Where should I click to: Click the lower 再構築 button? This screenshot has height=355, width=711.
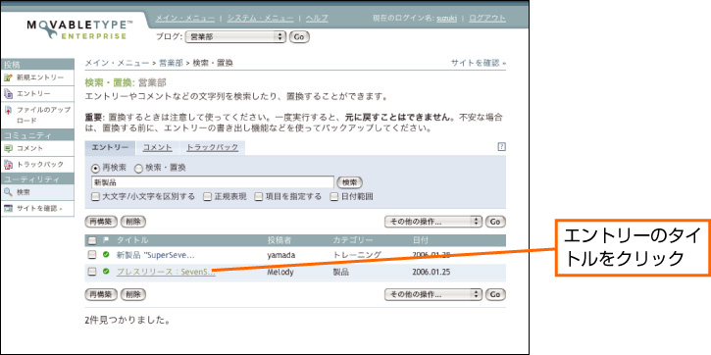click(101, 294)
